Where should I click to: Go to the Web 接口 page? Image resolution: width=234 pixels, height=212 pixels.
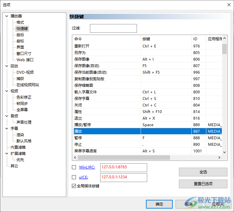(25, 60)
